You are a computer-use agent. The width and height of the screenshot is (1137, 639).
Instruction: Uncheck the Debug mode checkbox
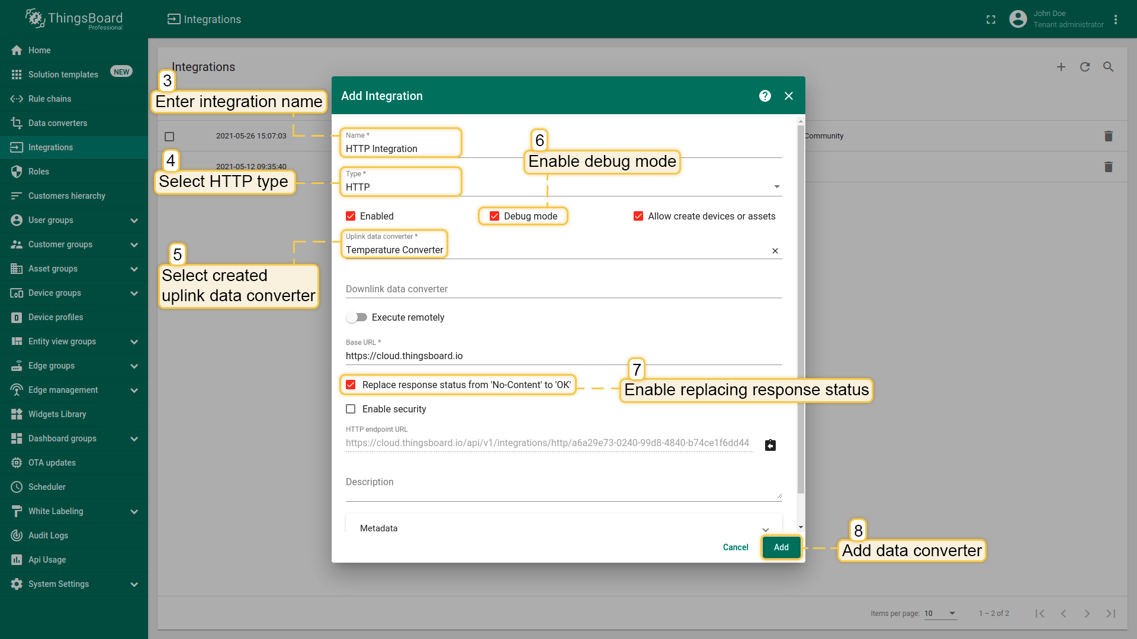(x=494, y=217)
